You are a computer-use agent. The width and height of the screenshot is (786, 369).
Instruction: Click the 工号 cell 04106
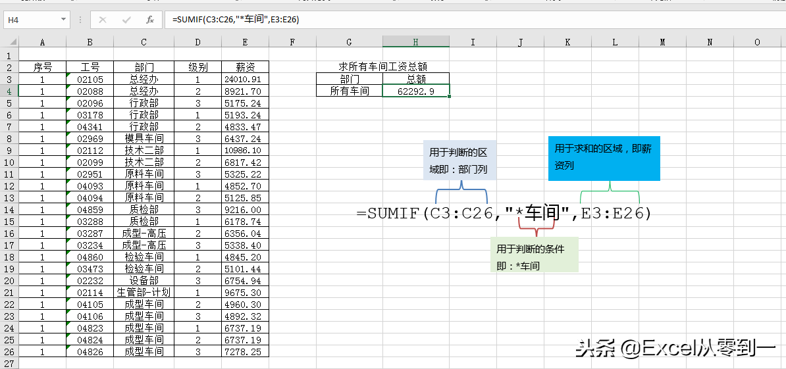90,316
